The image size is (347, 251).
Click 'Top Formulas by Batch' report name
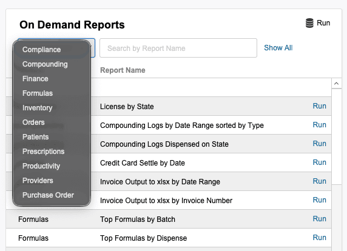click(138, 219)
